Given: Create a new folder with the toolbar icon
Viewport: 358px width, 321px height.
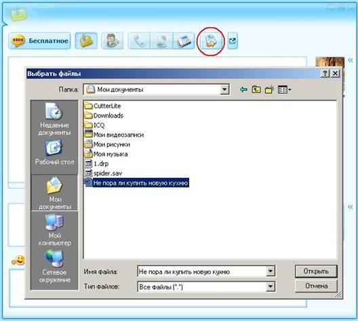Looking at the screenshot, I should [x=269, y=90].
